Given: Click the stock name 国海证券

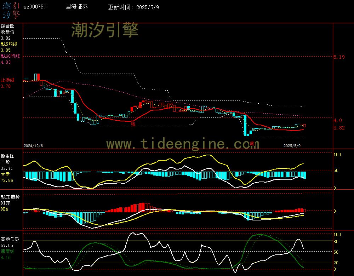Looking at the screenshot, I should (76, 6).
